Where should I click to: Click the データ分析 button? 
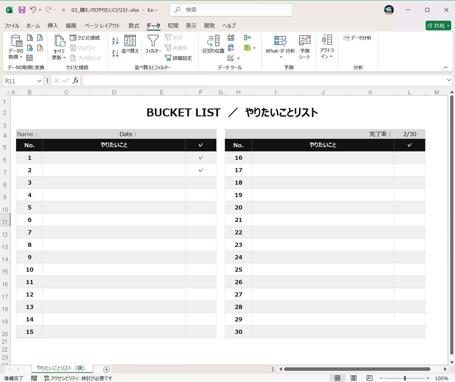click(357, 38)
